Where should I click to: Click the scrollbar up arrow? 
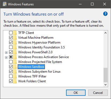click(x=106, y=33)
